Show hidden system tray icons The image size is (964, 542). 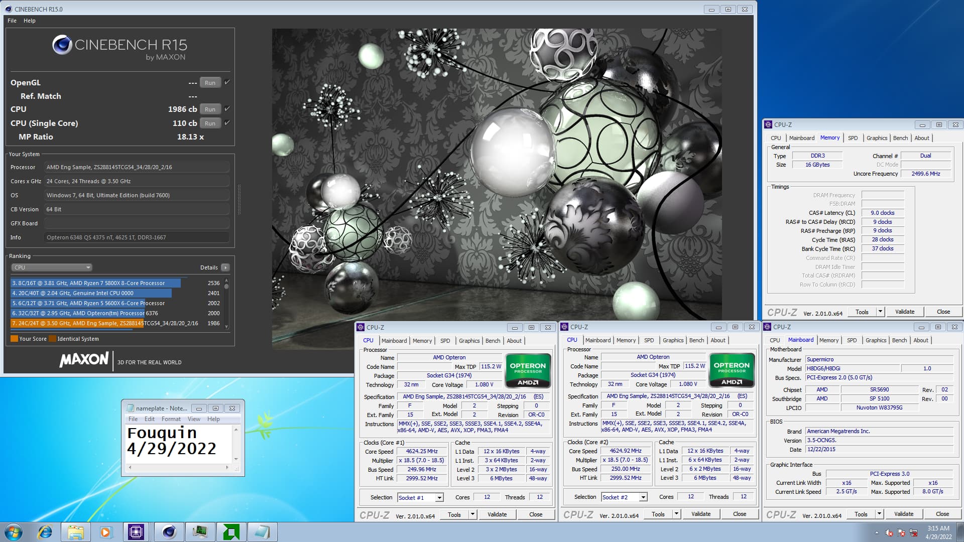877,532
